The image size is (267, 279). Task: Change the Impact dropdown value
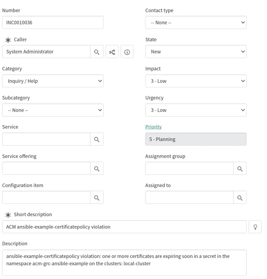coord(196,81)
